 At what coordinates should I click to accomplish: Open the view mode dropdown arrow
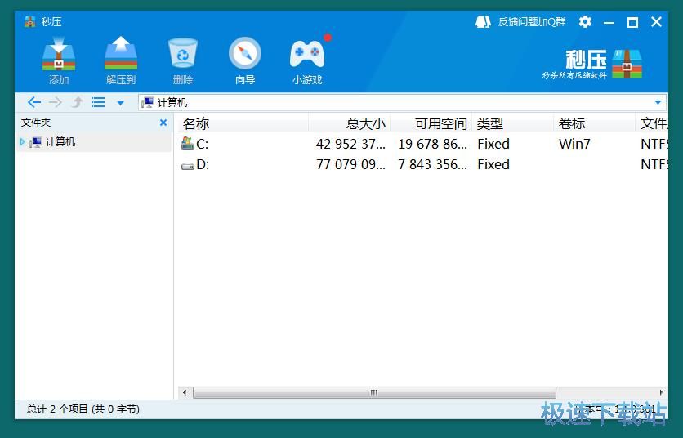click(121, 103)
